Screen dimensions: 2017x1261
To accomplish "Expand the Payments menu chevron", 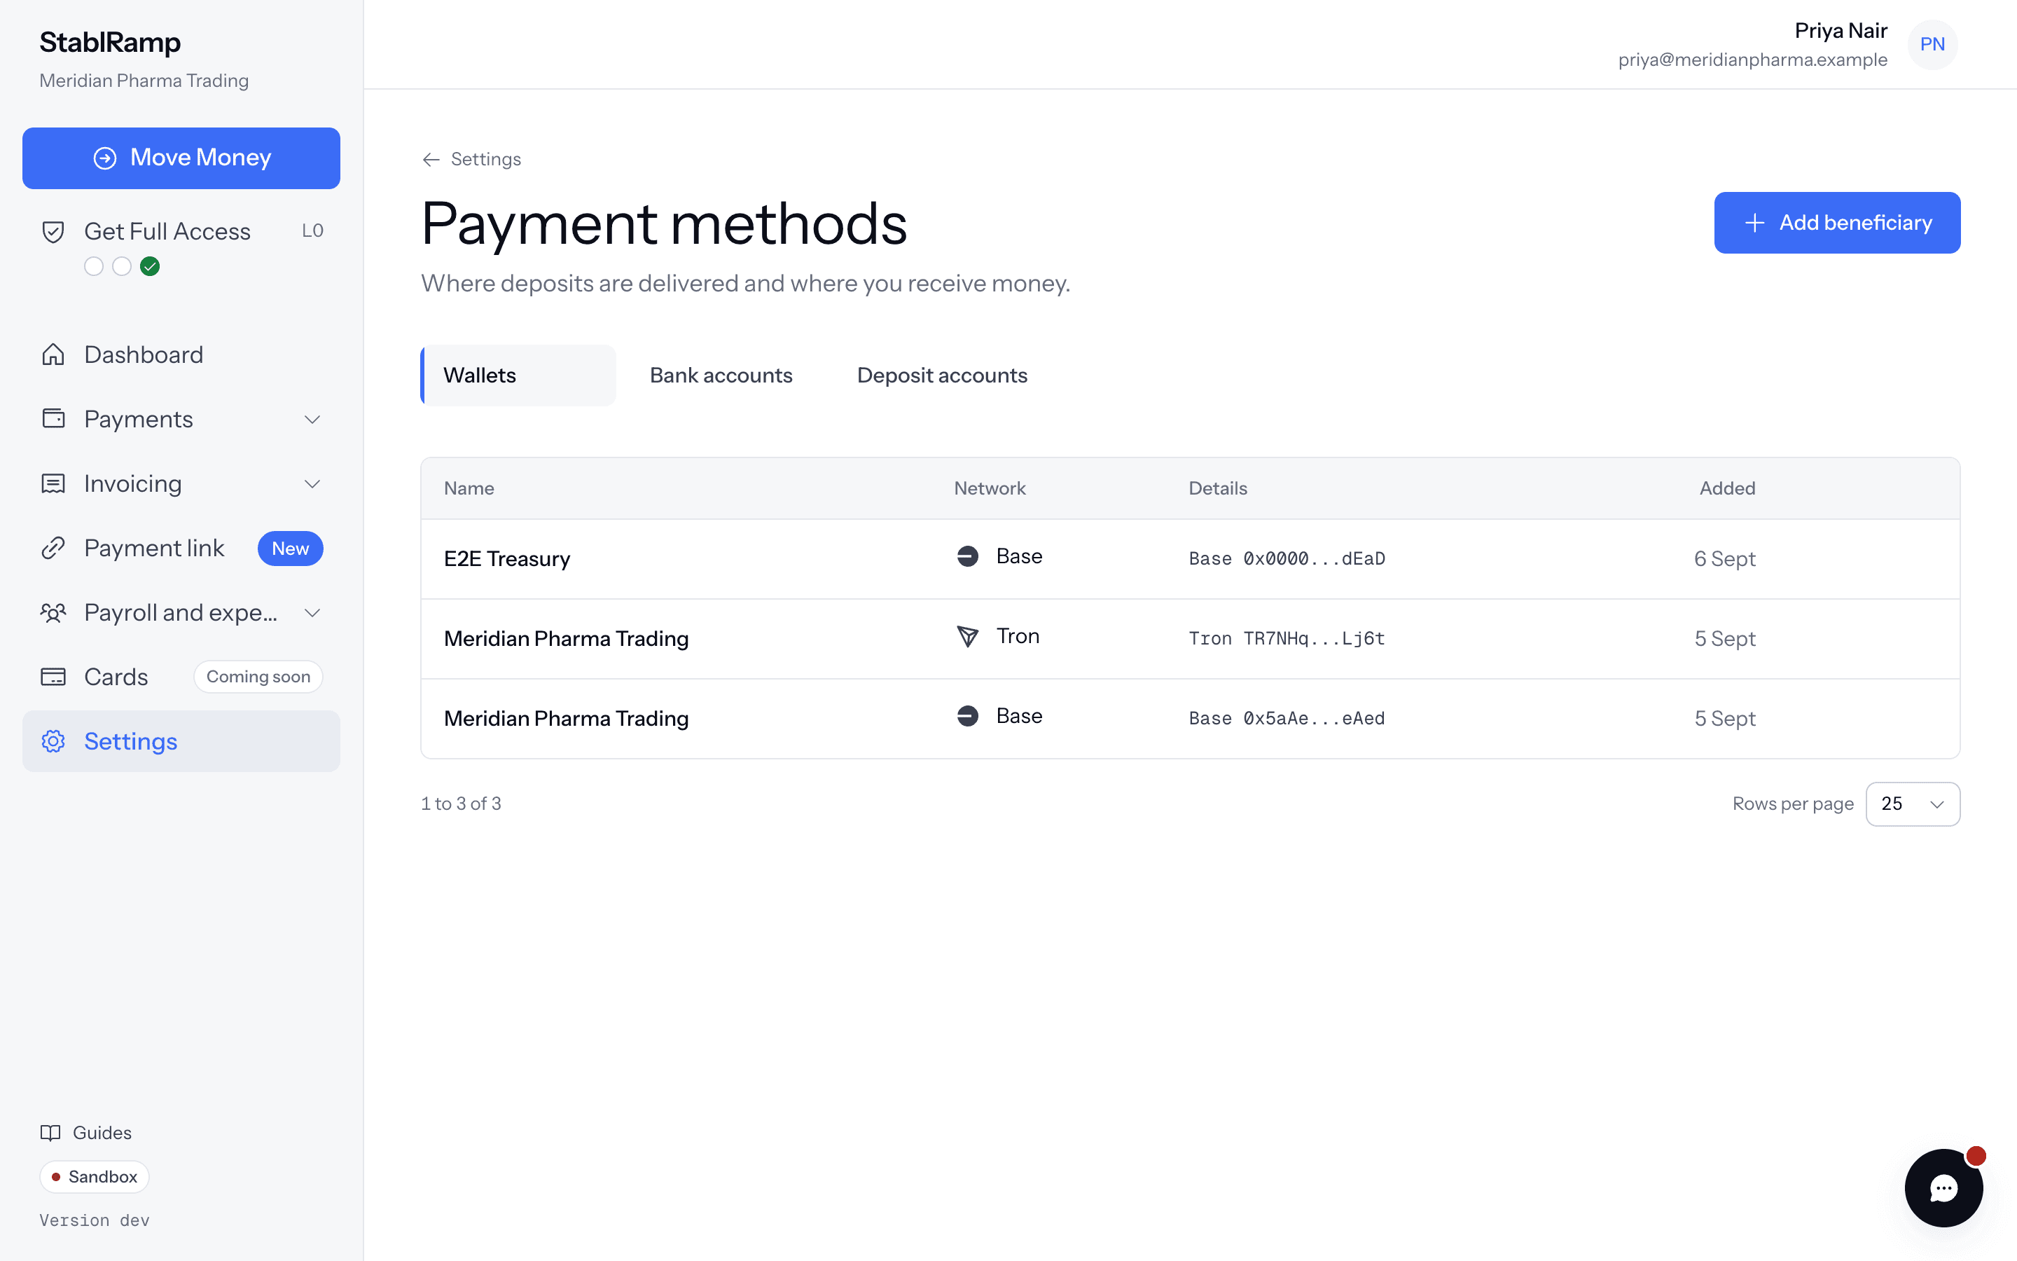I will click(312, 420).
